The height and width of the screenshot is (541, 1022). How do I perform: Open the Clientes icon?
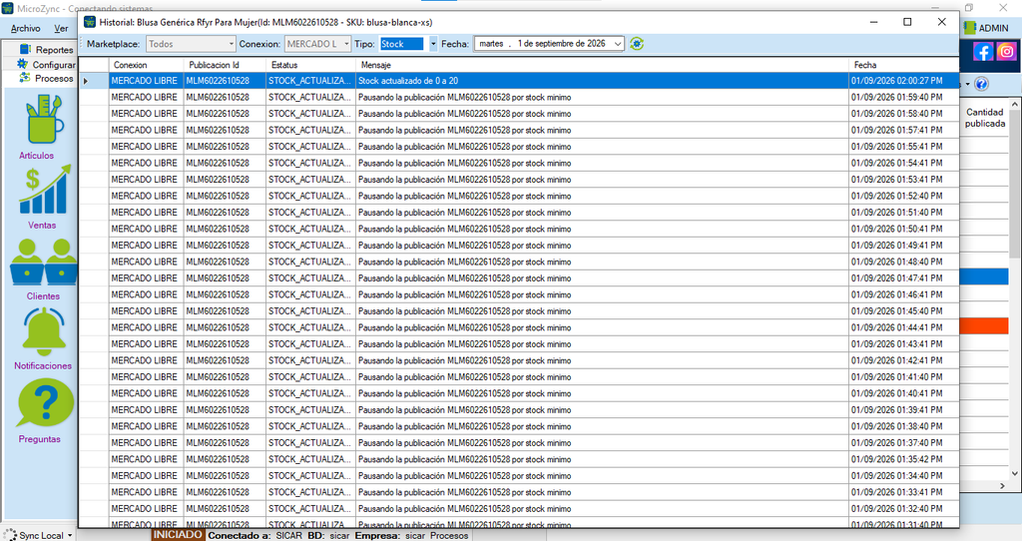click(44, 263)
